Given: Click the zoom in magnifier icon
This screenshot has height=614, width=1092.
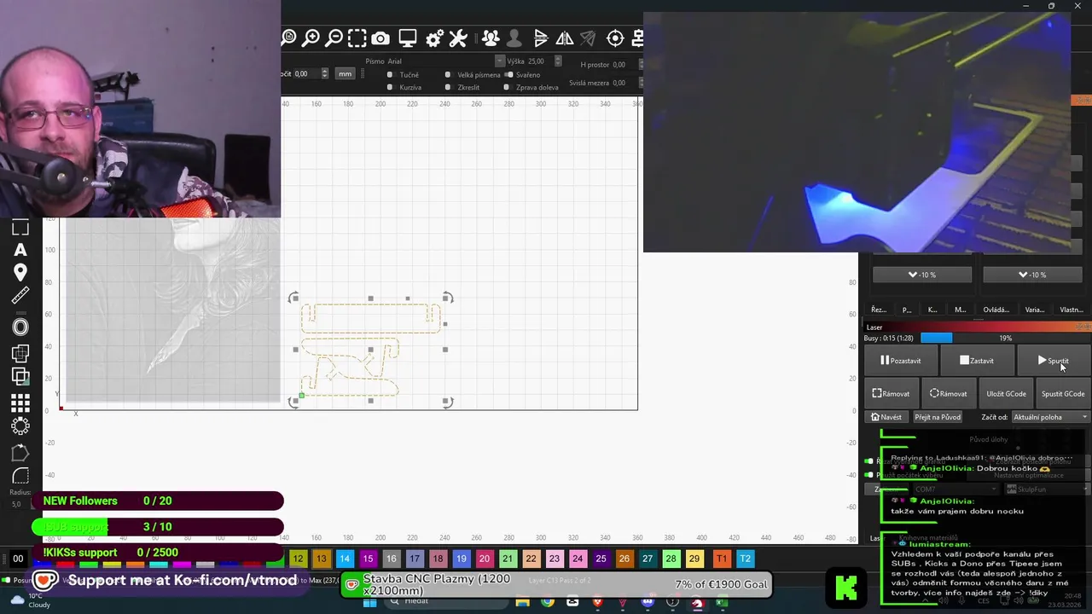Looking at the screenshot, I should (x=311, y=38).
